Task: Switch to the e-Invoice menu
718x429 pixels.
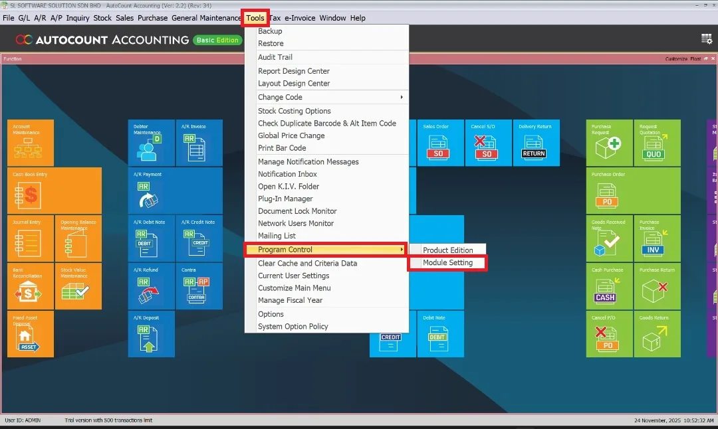Action: coord(299,18)
